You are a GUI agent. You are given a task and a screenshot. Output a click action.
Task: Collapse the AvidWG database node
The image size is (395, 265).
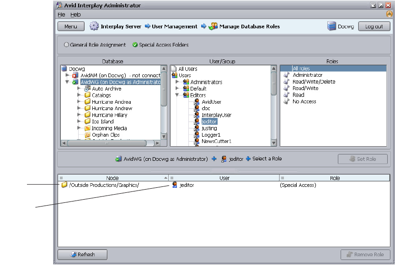(67, 82)
